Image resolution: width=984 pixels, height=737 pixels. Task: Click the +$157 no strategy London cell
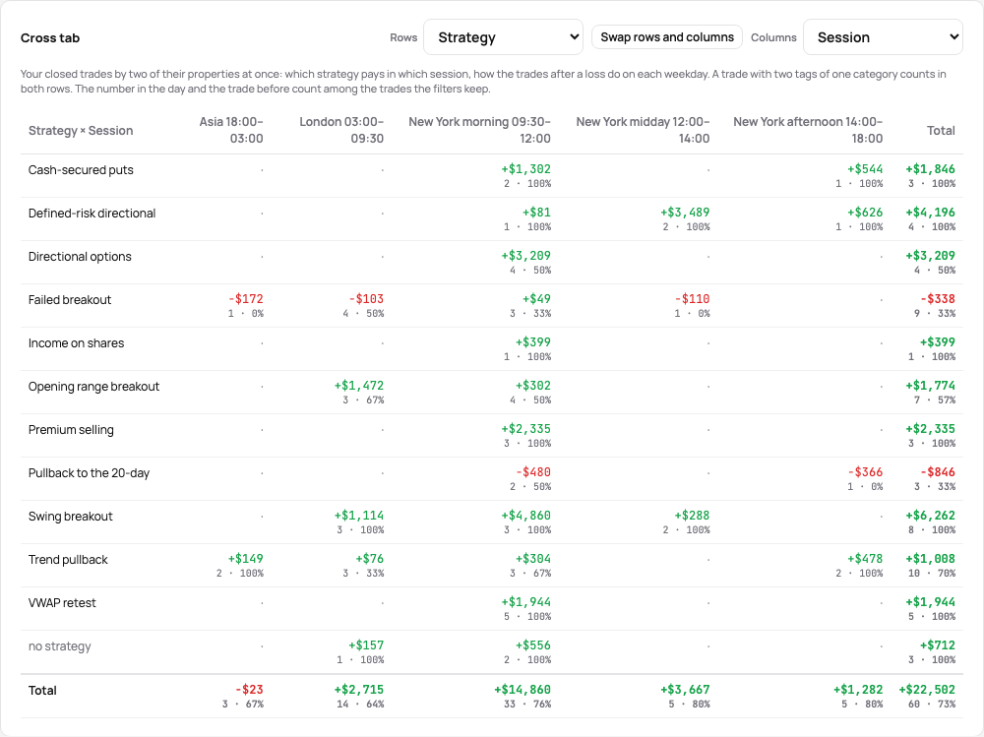click(360, 651)
